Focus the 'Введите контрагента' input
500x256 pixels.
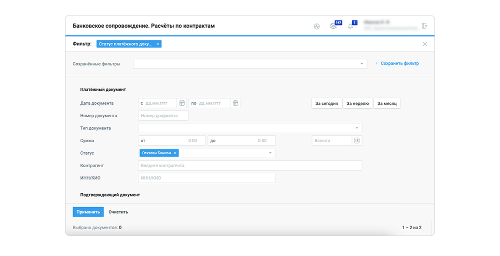coord(250,166)
